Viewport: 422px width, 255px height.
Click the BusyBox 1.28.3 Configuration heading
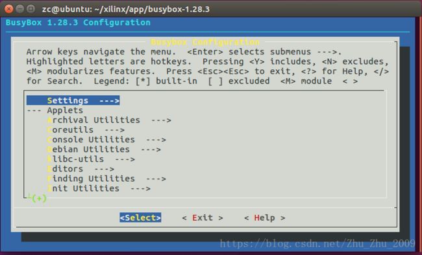click(x=78, y=23)
